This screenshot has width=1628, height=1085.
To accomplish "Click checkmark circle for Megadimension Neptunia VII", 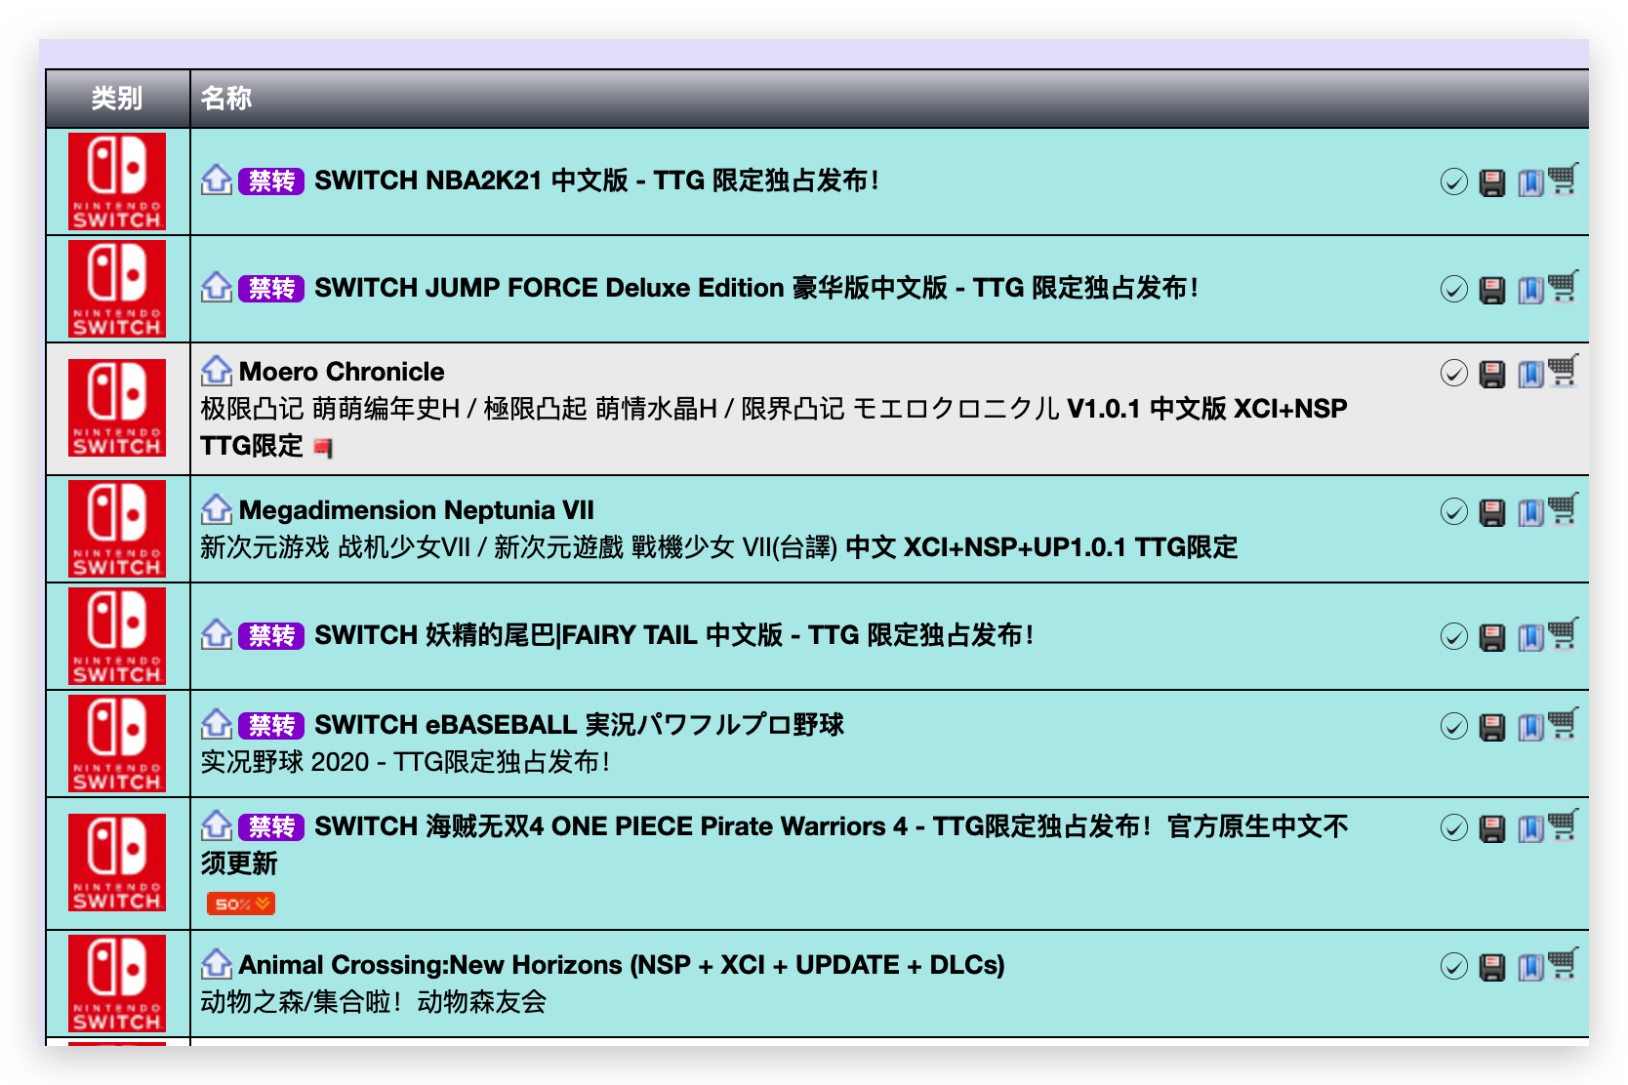I will (1453, 511).
